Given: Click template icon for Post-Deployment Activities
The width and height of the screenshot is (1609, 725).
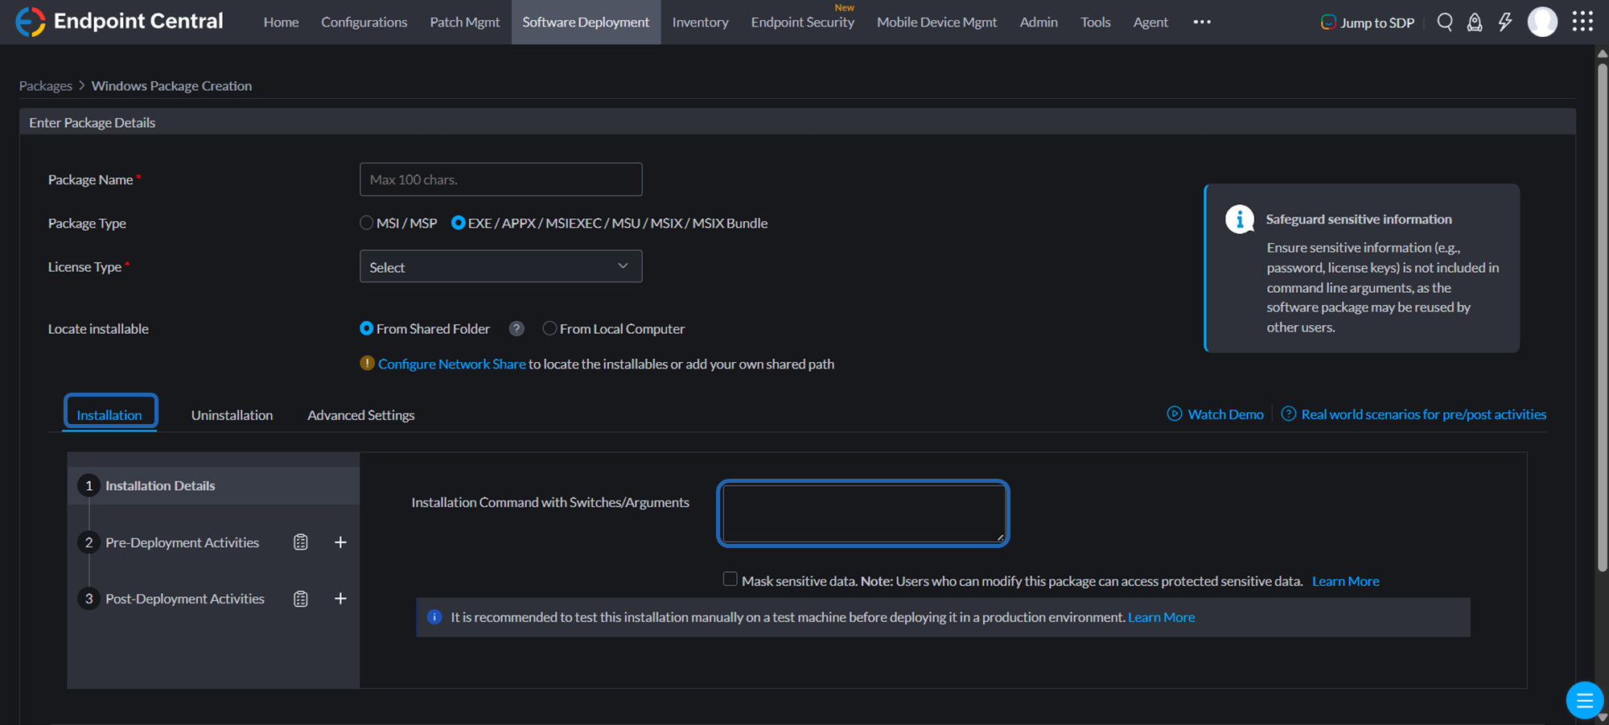Looking at the screenshot, I should [x=301, y=599].
